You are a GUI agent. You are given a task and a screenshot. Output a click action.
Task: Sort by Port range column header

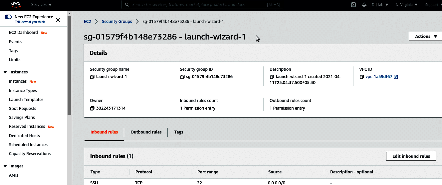point(208,172)
